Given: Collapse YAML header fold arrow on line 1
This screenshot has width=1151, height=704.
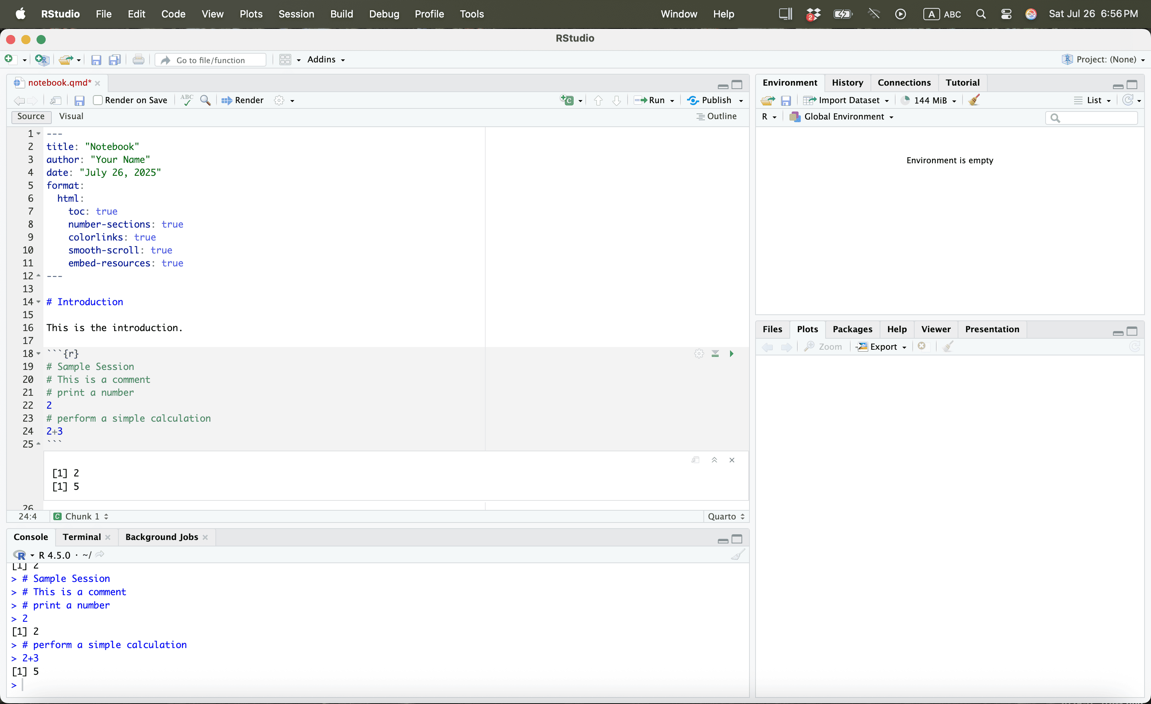Looking at the screenshot, I should pyautogui.click(x=39, y=134).
